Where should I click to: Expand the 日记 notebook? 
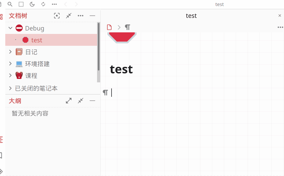click(11, 52)
